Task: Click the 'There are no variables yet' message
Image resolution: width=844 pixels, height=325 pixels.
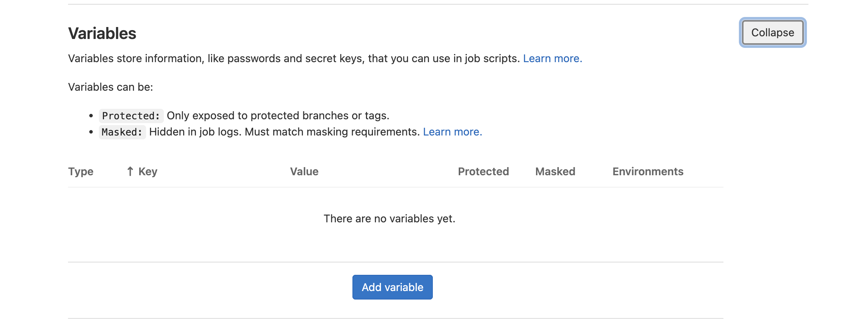Action: point(389,219)
